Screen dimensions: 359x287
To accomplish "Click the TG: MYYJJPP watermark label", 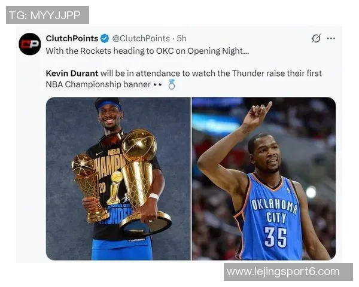I will tap(47, 15).
